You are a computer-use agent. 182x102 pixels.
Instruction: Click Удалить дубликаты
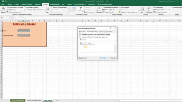click(x=108, y=10)
